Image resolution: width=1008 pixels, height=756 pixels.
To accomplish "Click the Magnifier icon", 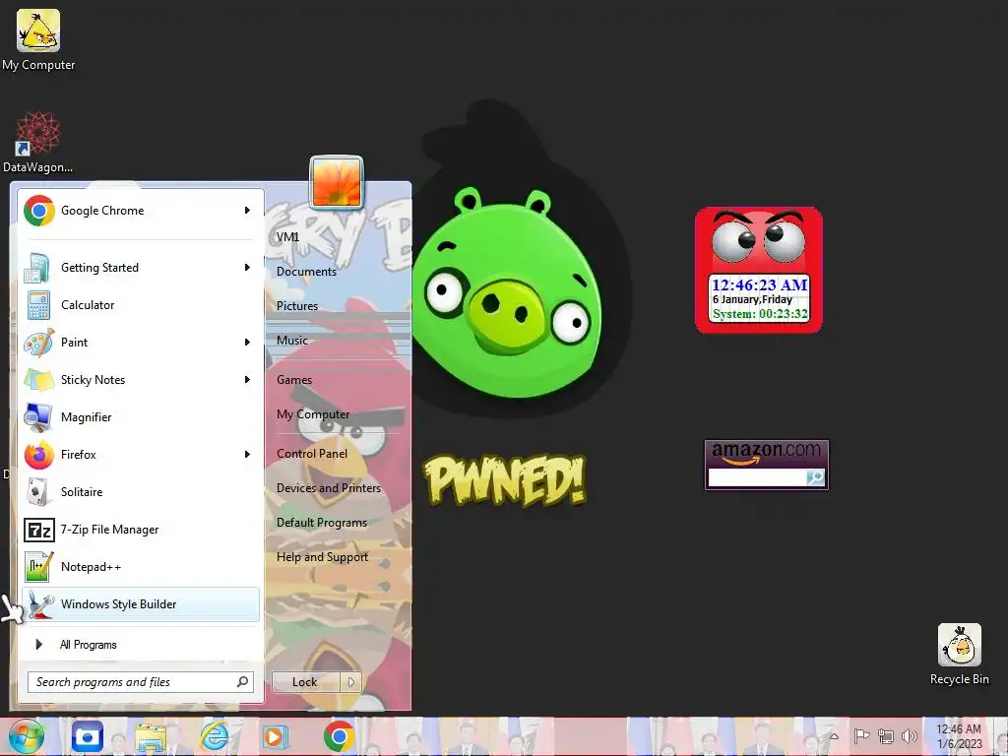I will click(x=38, y=417).
